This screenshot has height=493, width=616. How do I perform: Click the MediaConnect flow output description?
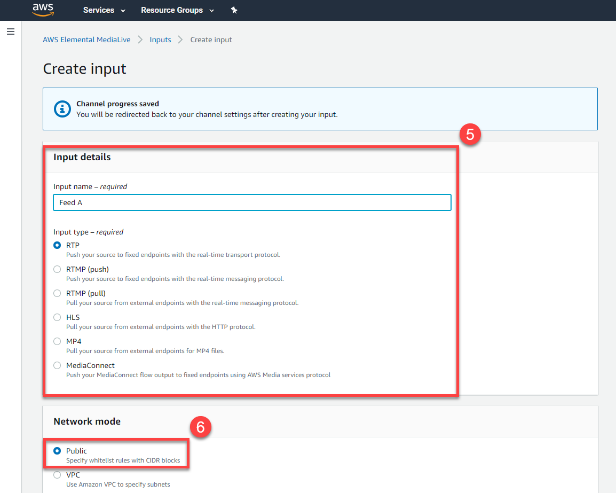199,374
